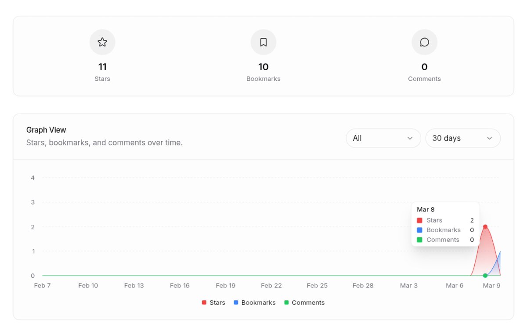Click the Mar 9 axis label
The image size is (527, 334).
tap(491, 285)
